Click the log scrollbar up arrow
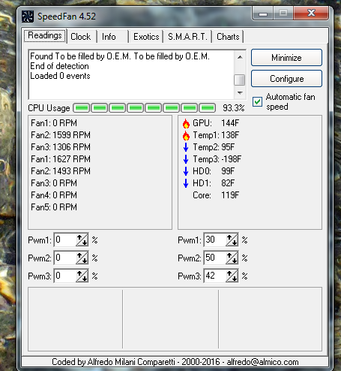This screenshot has height=371, width=341. pos(240,57)
